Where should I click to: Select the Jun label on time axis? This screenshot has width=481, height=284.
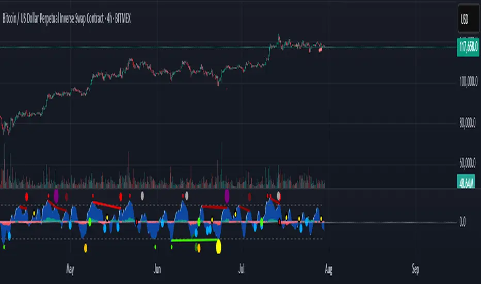[157, 269]
